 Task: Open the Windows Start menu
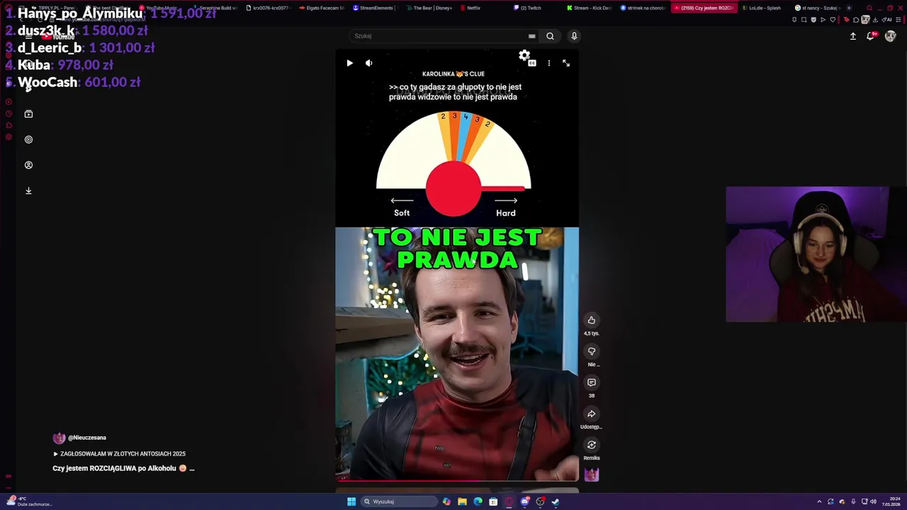[x=351, y=501]
